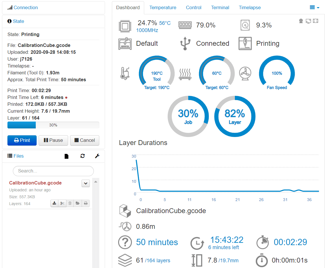Viewport: 329px width, 268px height.
Task: Expand CalibrationCube.gcode details with the chevron
Action: [86, 183]
